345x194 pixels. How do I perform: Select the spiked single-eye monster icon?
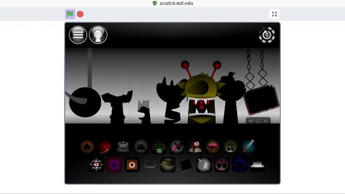96,164
